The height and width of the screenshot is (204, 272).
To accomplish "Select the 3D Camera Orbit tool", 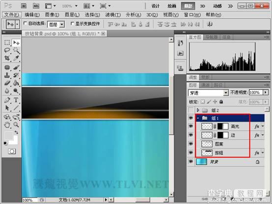I will click(x=16, y=117).
